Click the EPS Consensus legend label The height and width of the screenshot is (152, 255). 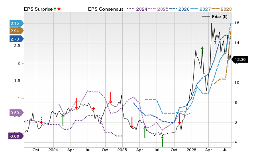pyautogui.click(x=106, y=9)
